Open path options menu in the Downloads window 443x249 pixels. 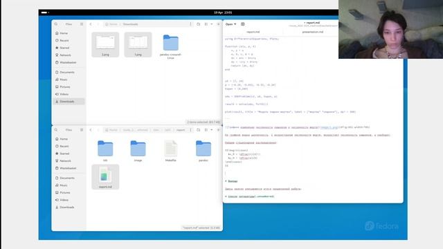tap(191, 24)
